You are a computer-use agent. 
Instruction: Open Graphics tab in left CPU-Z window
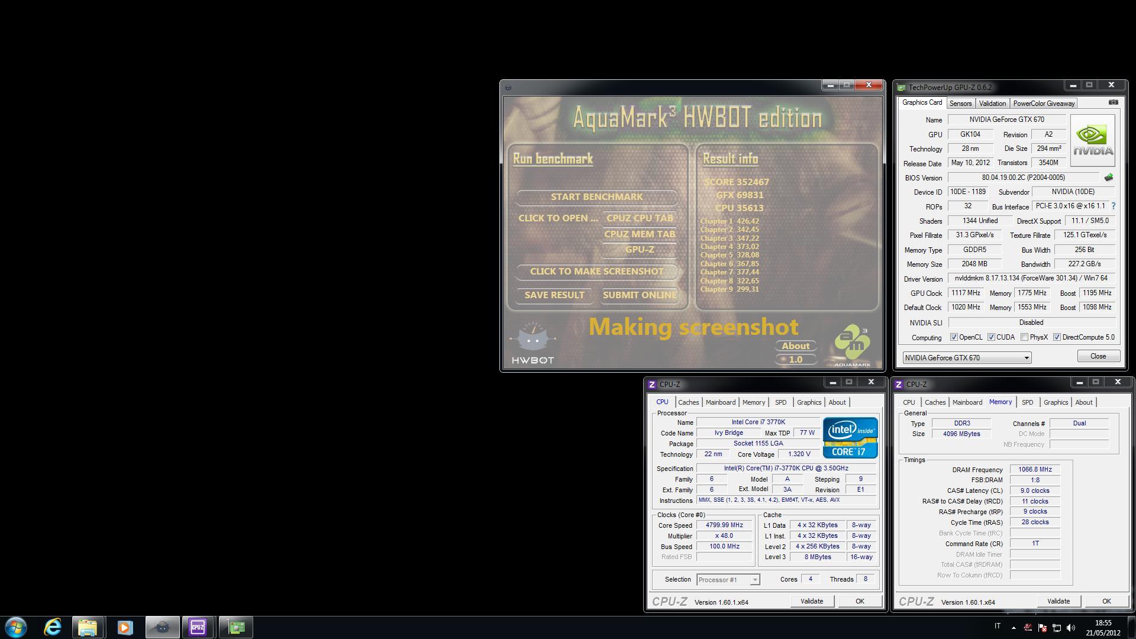[809, 402]
